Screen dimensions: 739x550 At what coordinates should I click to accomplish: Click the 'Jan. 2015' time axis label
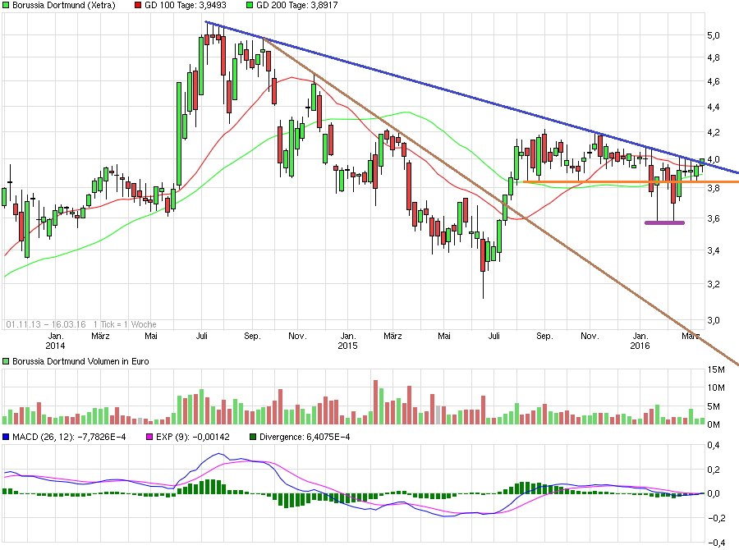point(348,341)
